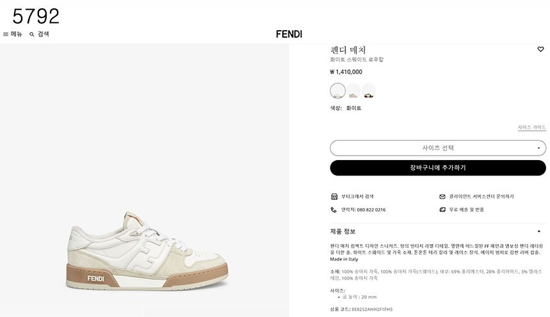The width and height of the screenshot is (550, 317).
Task: Select the white color variant swatch
Action: (338, 91)
